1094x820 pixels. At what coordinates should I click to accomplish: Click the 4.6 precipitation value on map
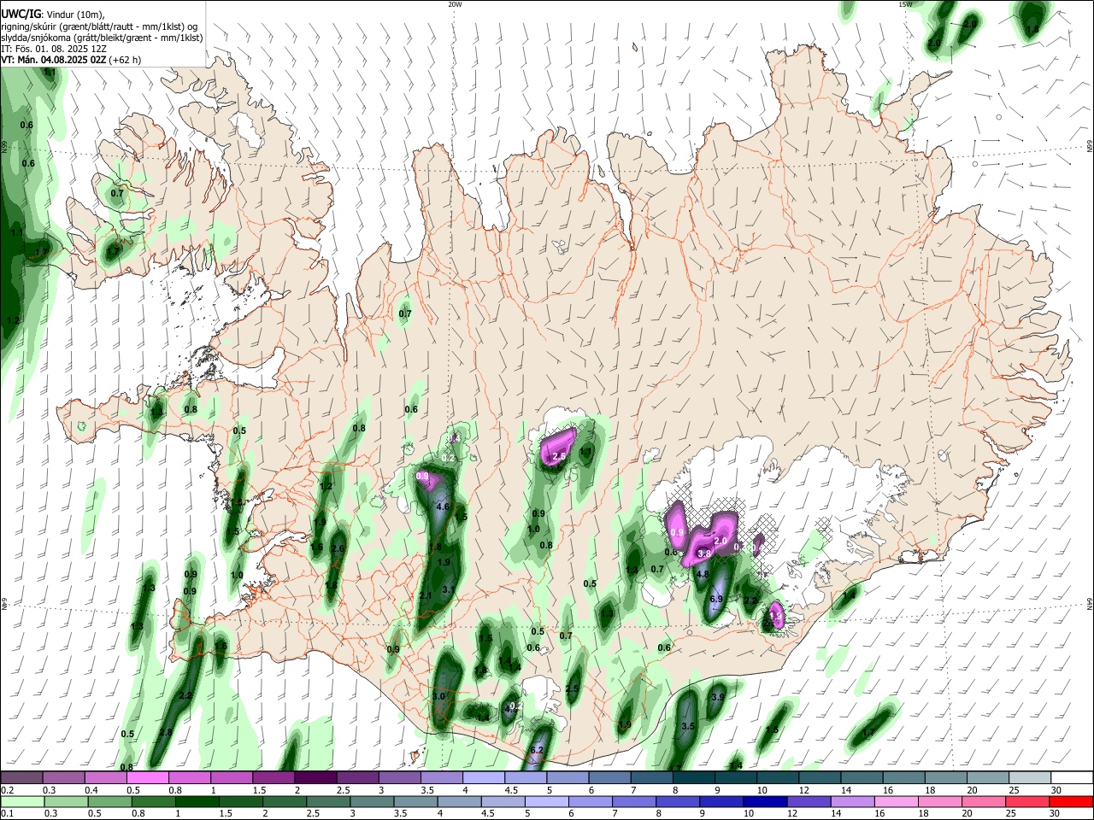click(443, 507)
